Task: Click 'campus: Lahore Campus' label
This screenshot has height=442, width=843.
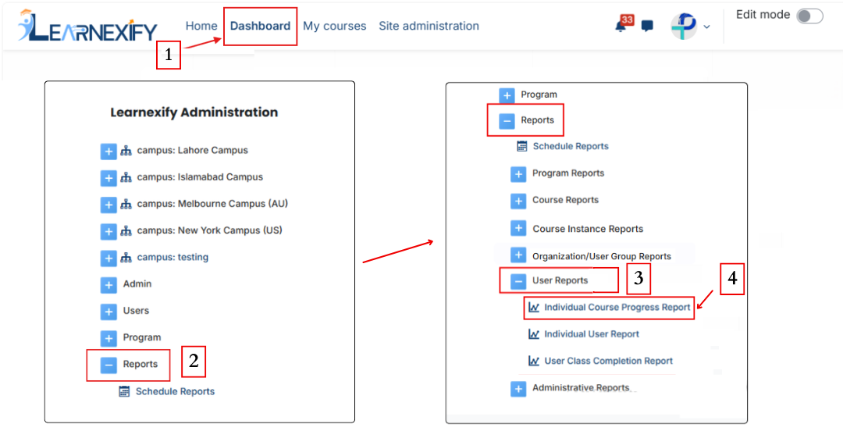Action: 193,151
